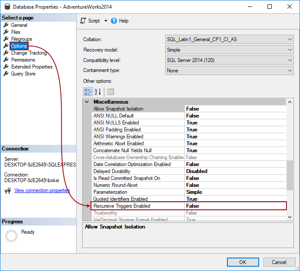Select Arithmetic Abort Enabled row
Viewport: 300px width, 271px height.
click(x=189, y=144)
